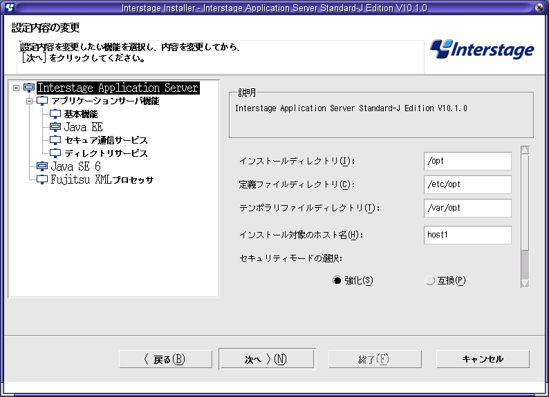
Task: Collapse the アプリケーションサーバ機能 branch
Action: (30, 101)
